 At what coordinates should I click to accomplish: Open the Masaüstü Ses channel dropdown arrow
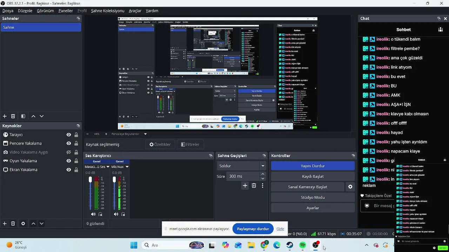[108, 167]
